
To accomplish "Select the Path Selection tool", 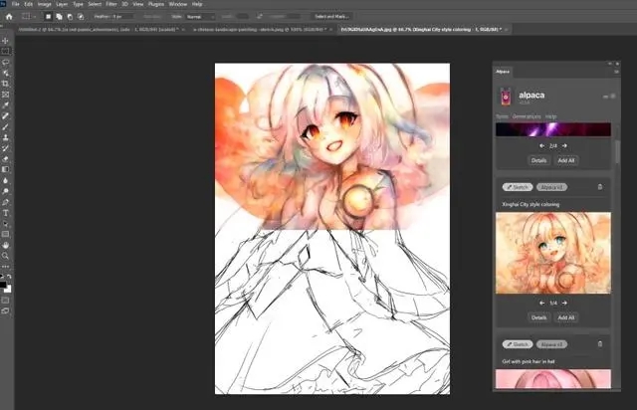I will pyautogui.click(x=5, y=224).
